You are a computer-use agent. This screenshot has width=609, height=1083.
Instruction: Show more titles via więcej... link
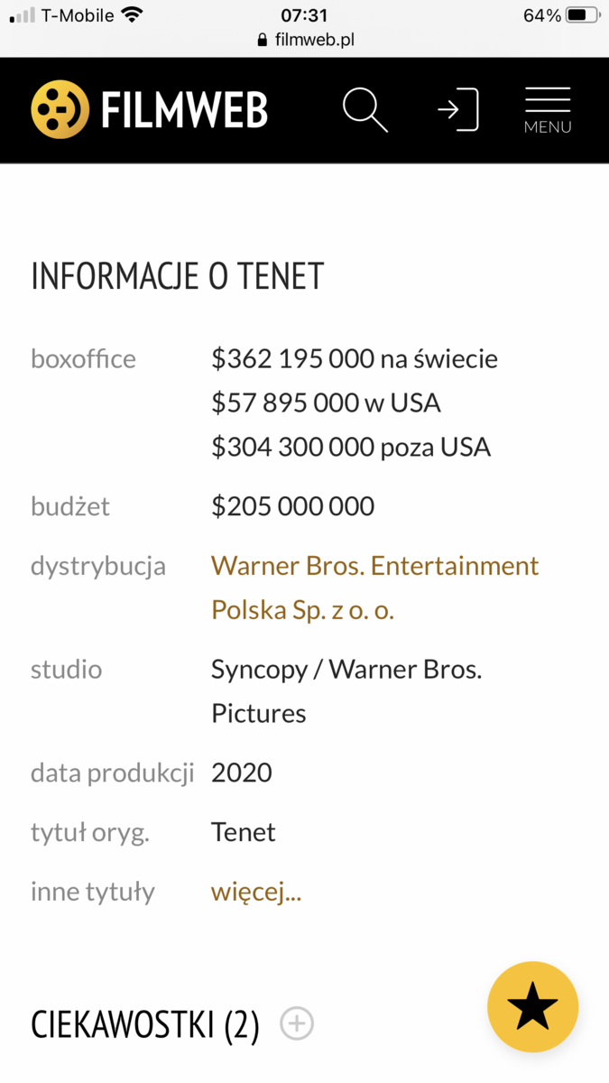coord(256,892)
